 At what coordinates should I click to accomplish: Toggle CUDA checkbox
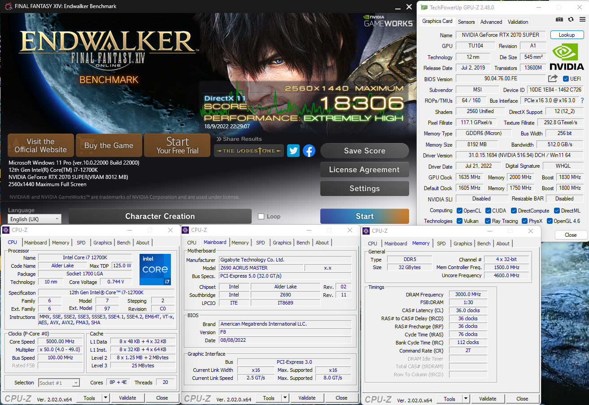click(x=488, y=210)
